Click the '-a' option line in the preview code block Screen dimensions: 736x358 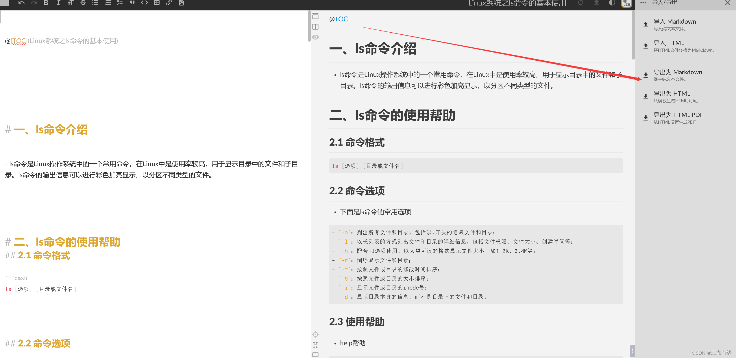[414, 232]
